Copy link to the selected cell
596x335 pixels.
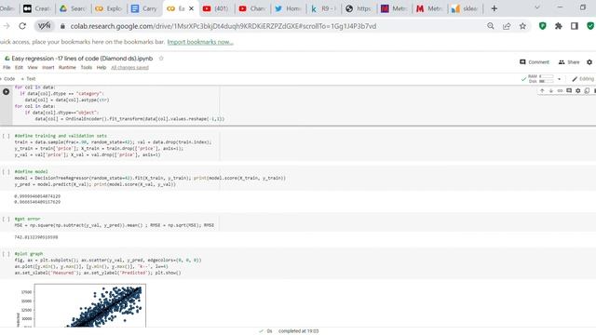560,91
